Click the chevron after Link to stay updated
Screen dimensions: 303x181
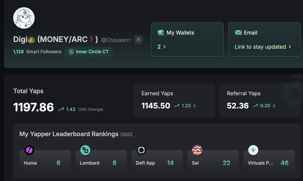point(290,47)
